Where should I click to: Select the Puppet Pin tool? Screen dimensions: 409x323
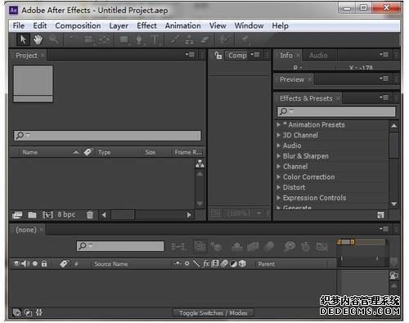245,40
